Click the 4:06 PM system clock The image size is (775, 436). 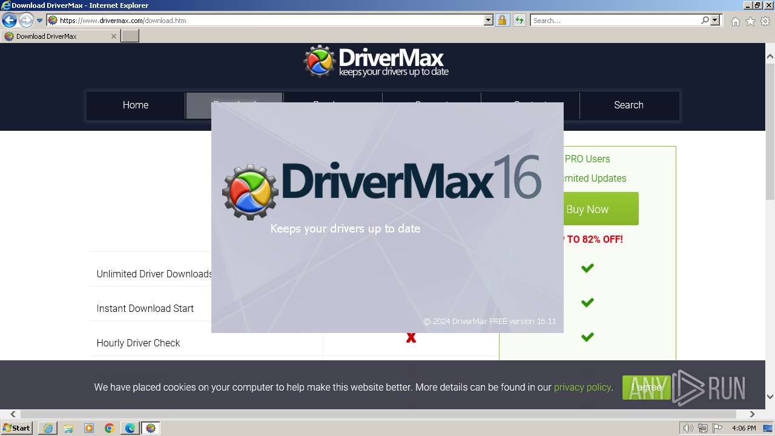(744, 428)
